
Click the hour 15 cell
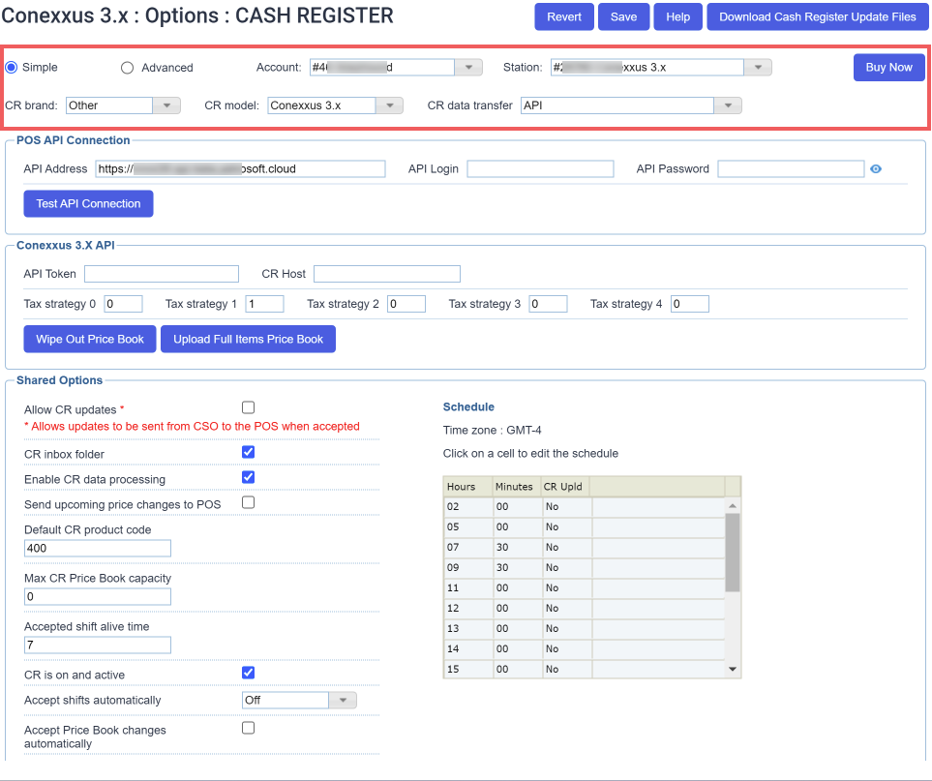point(467,669)
